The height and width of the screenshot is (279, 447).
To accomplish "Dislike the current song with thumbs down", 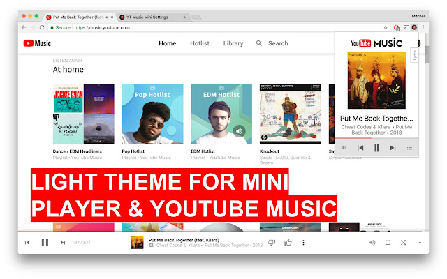I will pos(272,243).
